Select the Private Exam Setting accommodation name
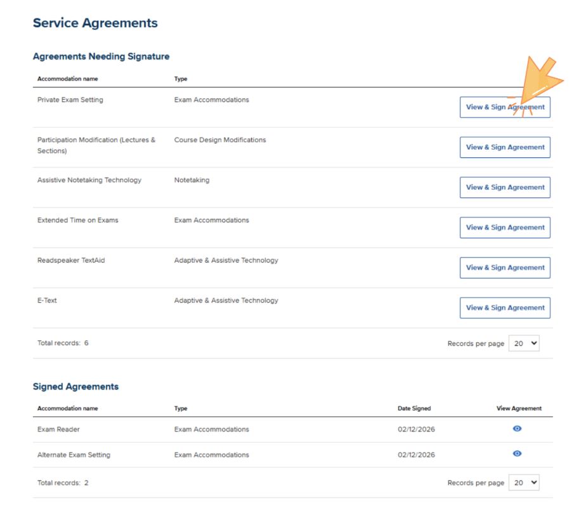 [70, 100]
